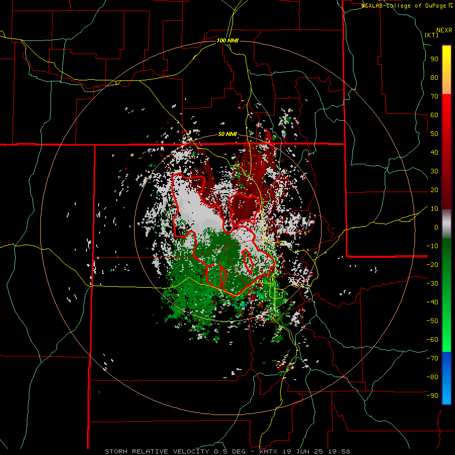Click the -60 value on the velocity scale
This screenshot has height=455, width=455.
tap(432, 340)
